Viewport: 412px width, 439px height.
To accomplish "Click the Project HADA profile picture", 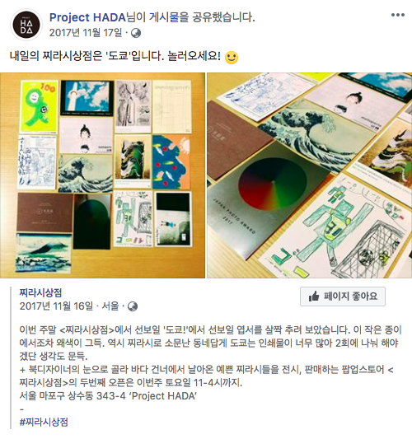I will pyautogui.click(x=26, y=25).
